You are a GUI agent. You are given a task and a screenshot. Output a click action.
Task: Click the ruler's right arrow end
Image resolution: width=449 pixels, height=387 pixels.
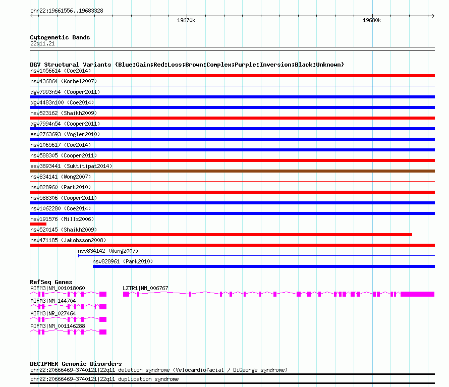(x=433, y=16)
